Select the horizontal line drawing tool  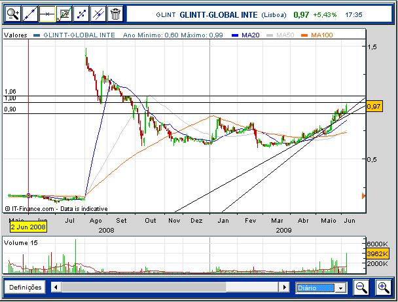47,14
